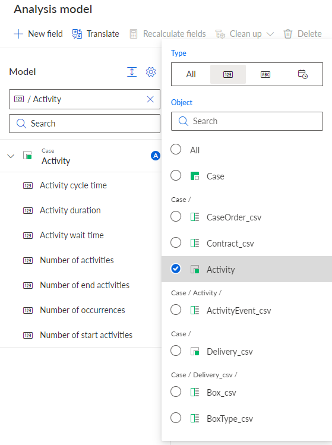
Task: Click numeric icon of Number of activities
Action: (x=28, y=261)
